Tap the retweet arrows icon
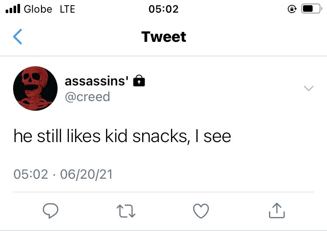This screenshot has height=231, width=327. pos(126,211)
